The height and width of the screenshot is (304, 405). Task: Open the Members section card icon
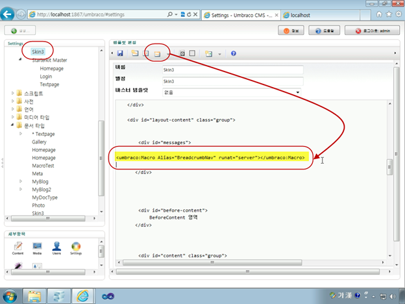[x=37, y=266]
